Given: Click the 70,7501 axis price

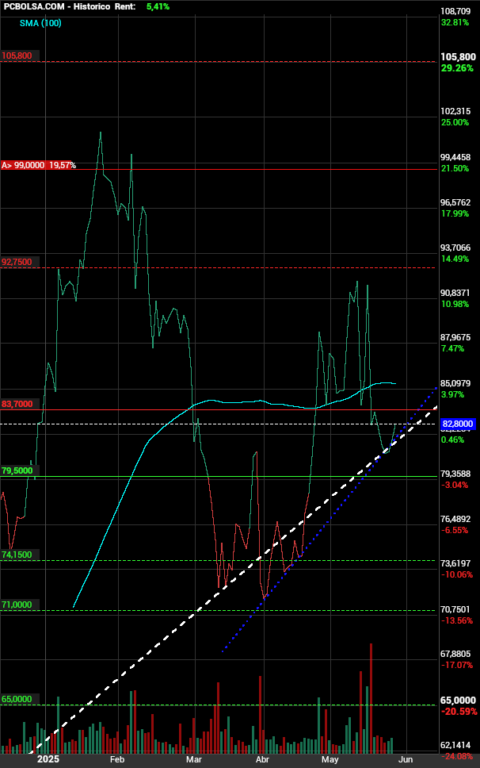Looking at the screenshot, I should pyautogui.click(x=455, y=610).
